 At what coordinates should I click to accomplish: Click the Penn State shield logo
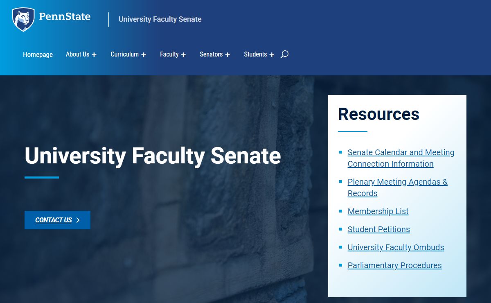[23, 19]
